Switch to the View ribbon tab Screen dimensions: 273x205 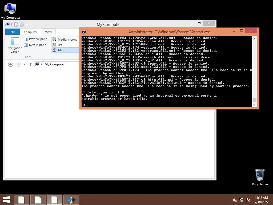(x=48, y=32)
